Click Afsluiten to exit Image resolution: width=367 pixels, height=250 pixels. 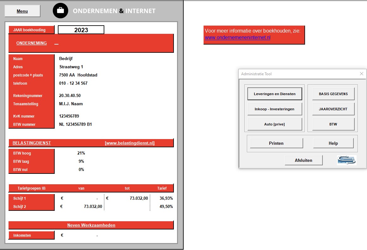point(303,160)
